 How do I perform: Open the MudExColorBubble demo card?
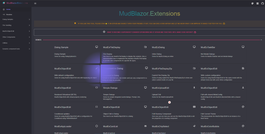pyautogui.click(x=222, y=128)
